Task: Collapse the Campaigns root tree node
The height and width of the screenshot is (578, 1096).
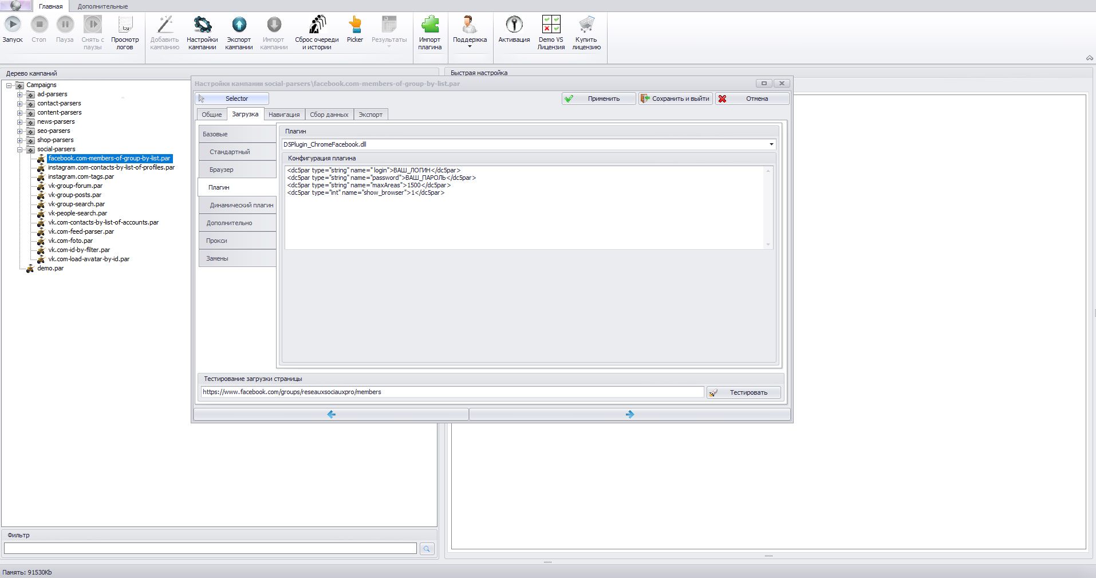Action: point(9,85)
